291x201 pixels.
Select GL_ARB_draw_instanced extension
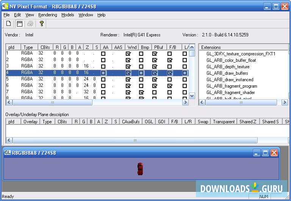click(230, 80)
